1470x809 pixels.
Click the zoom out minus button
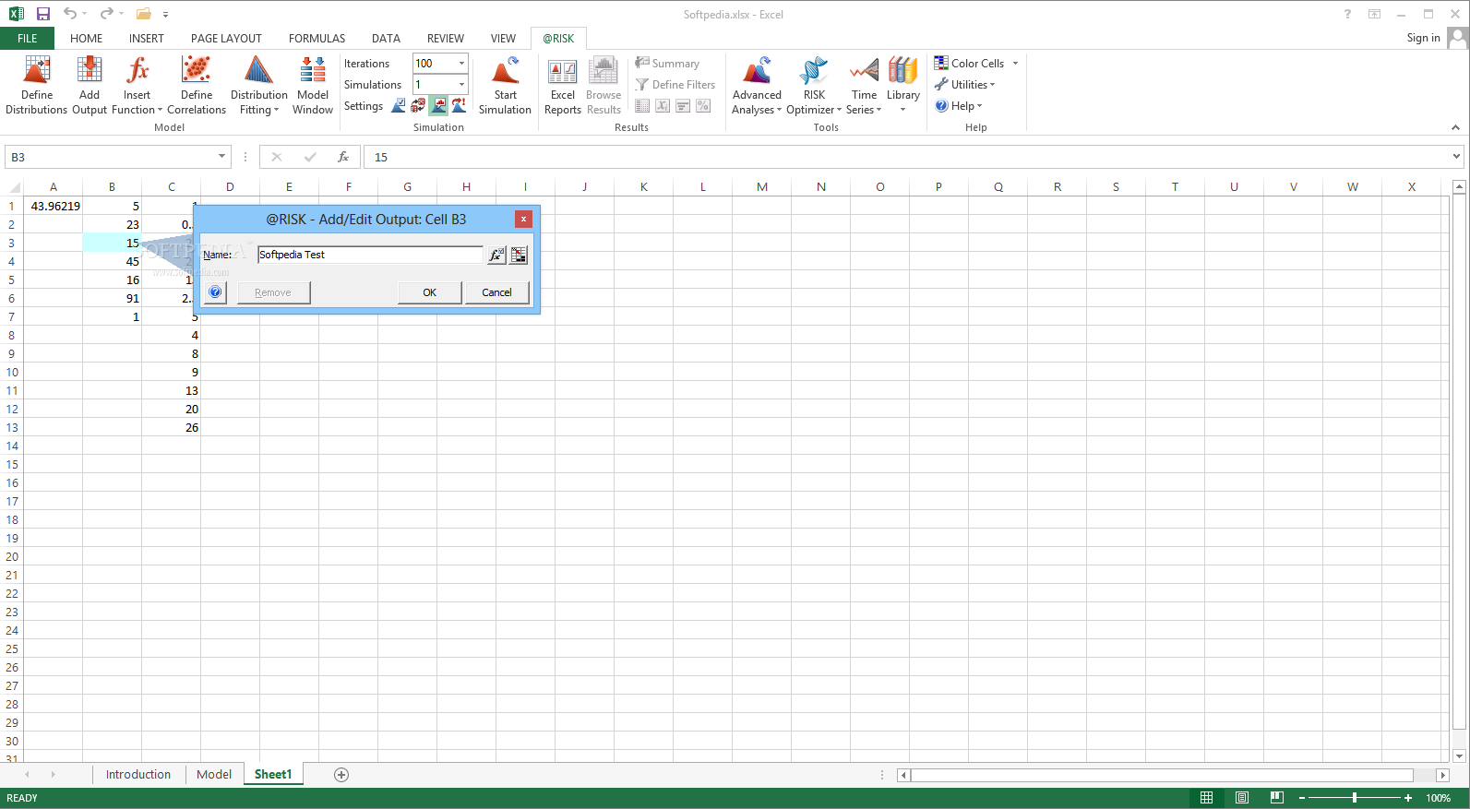(x=1302, y=798)
